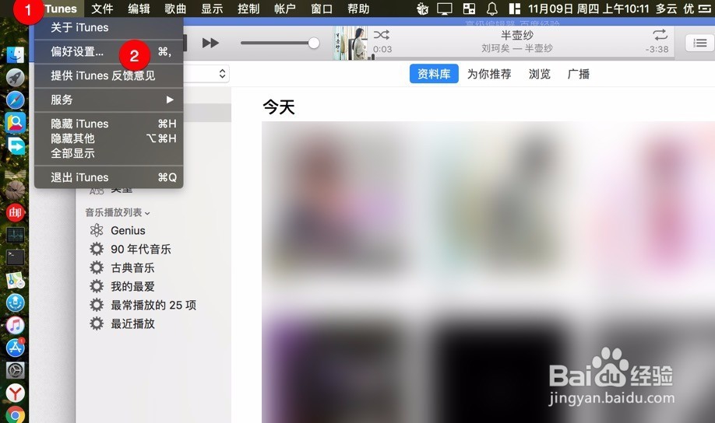Switch to the 为你推荐 tab
Viewport: 715px width, 423px height.
coord(489,74)
